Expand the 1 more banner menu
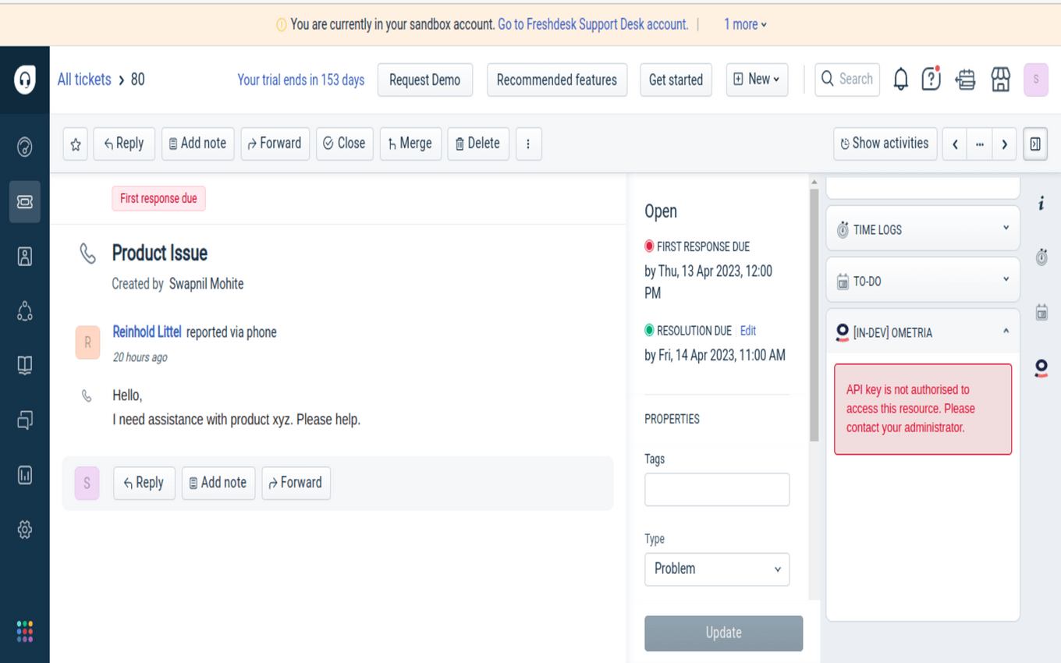1061x663 pixels. pos(743,24)
